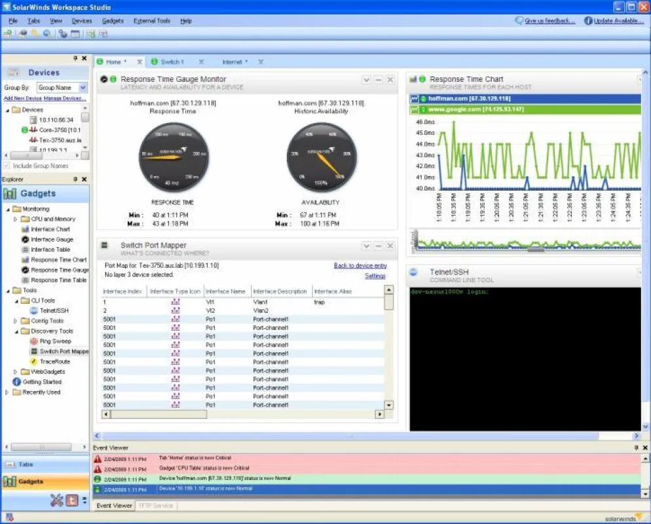This screenshot has height=524, width=651.
Task: Open the External Tools menu
Action: point(151,21)
